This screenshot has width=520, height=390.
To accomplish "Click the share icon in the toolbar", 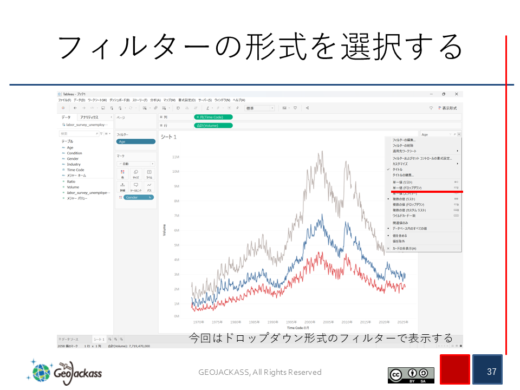I will click(x=307, y=108).
